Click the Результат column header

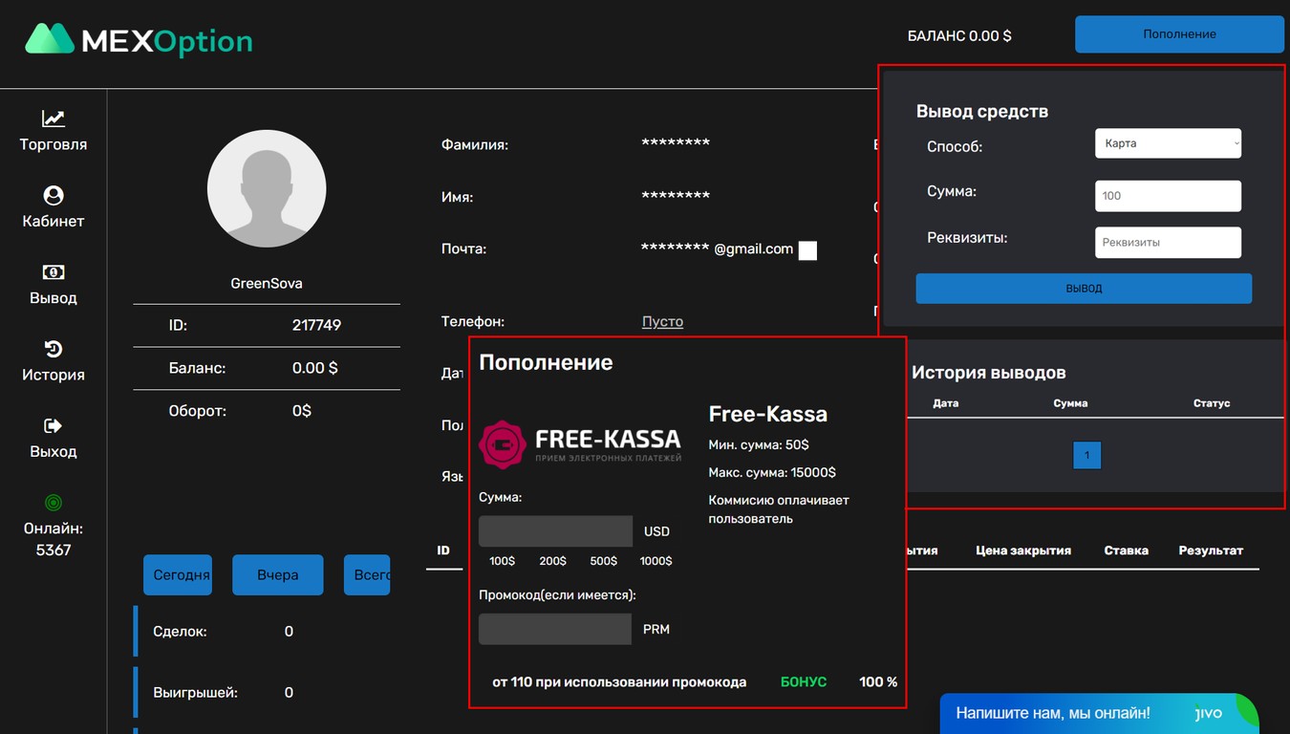point(1211,550)
